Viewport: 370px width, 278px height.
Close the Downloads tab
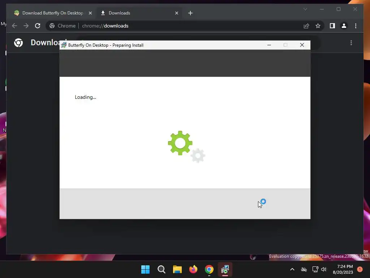pyautogui.click(x=176, y=13)
